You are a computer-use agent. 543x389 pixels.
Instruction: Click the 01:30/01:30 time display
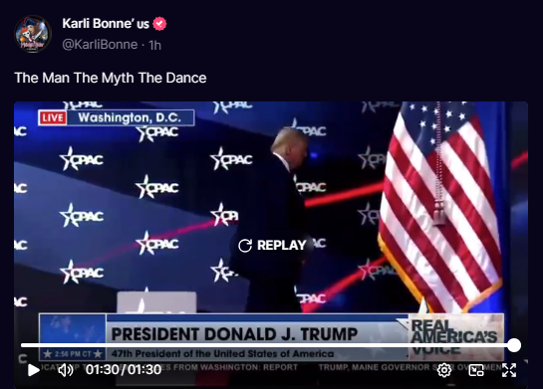(124, 370)
